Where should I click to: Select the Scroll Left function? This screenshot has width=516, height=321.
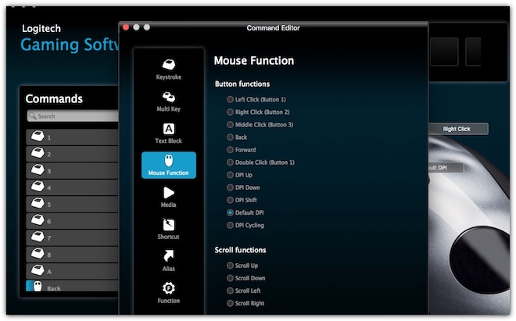point(230,291)
